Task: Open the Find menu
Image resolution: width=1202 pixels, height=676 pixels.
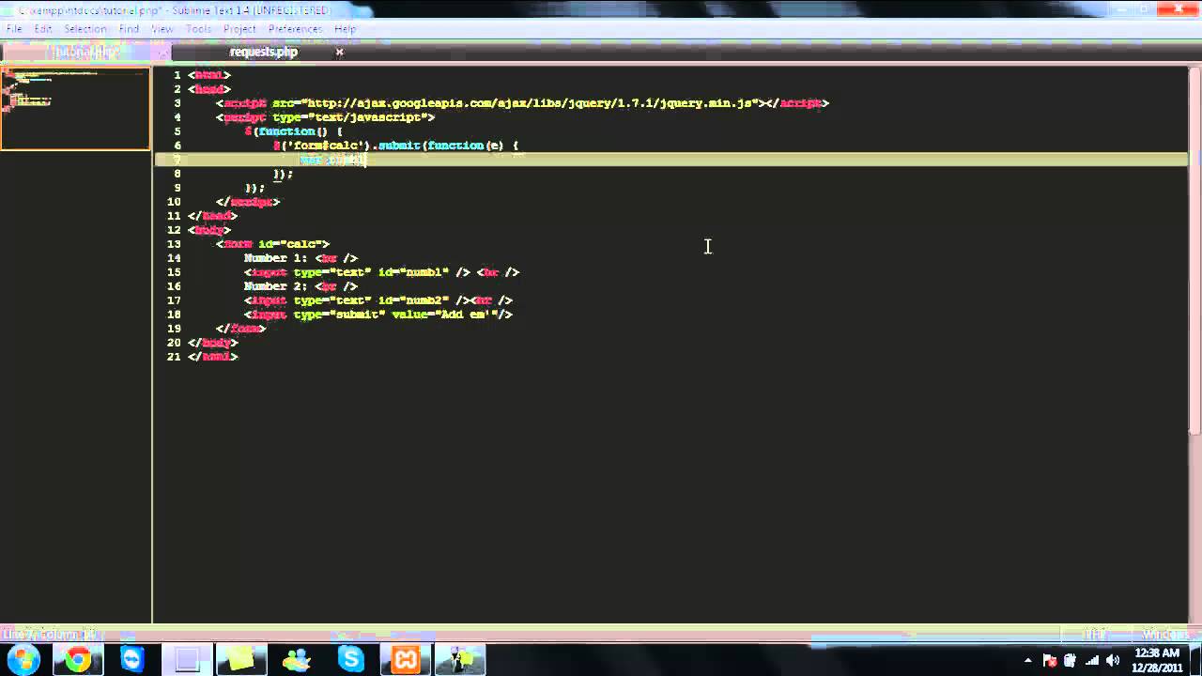Action: click(x=129, y=29)
